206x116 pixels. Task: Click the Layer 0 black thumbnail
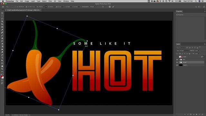pyautogui.click(x=181, y=65)
